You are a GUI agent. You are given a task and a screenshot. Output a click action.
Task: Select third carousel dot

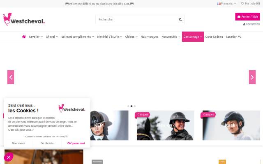(x=135, y=106)
